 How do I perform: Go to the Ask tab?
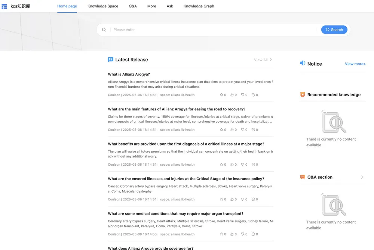[x=170, y=6]
